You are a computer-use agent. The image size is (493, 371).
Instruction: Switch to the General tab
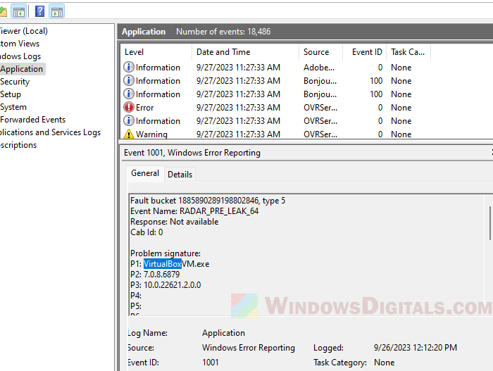(145, 173)
